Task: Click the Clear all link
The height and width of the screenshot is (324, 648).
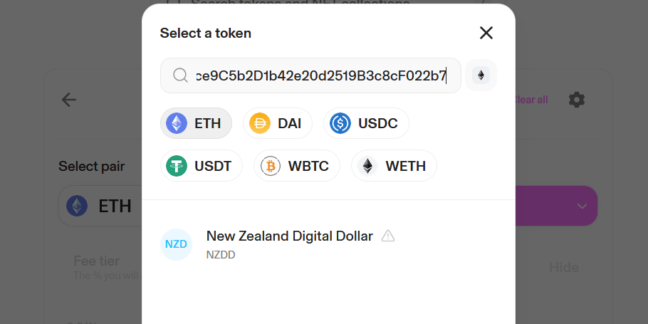Action: [531, 100]
